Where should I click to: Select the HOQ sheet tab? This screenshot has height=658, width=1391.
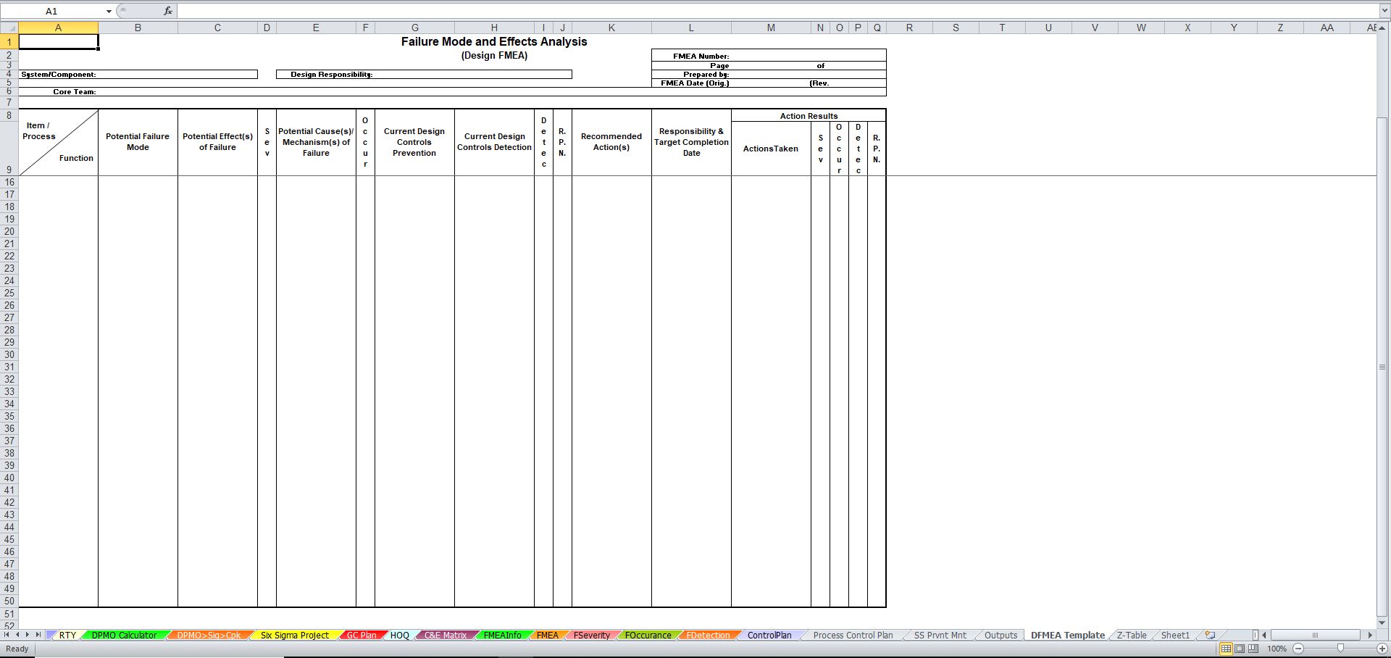point(400,636)
